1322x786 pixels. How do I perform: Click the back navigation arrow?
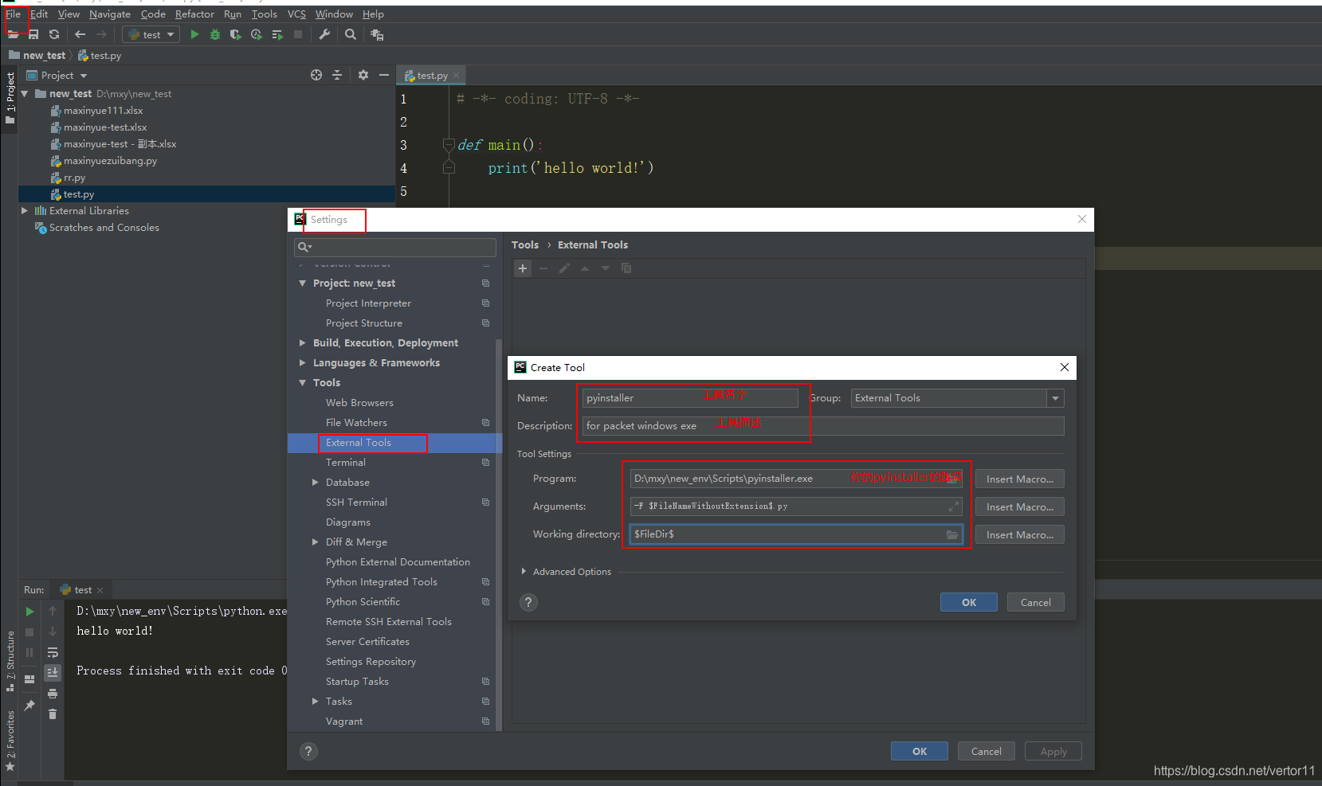point(79,34)
